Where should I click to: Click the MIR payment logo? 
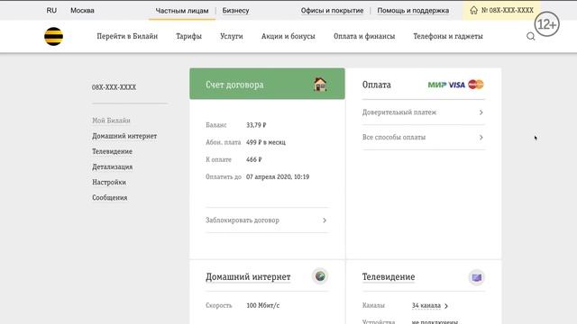pyautogui.click(x=437, y=85)
